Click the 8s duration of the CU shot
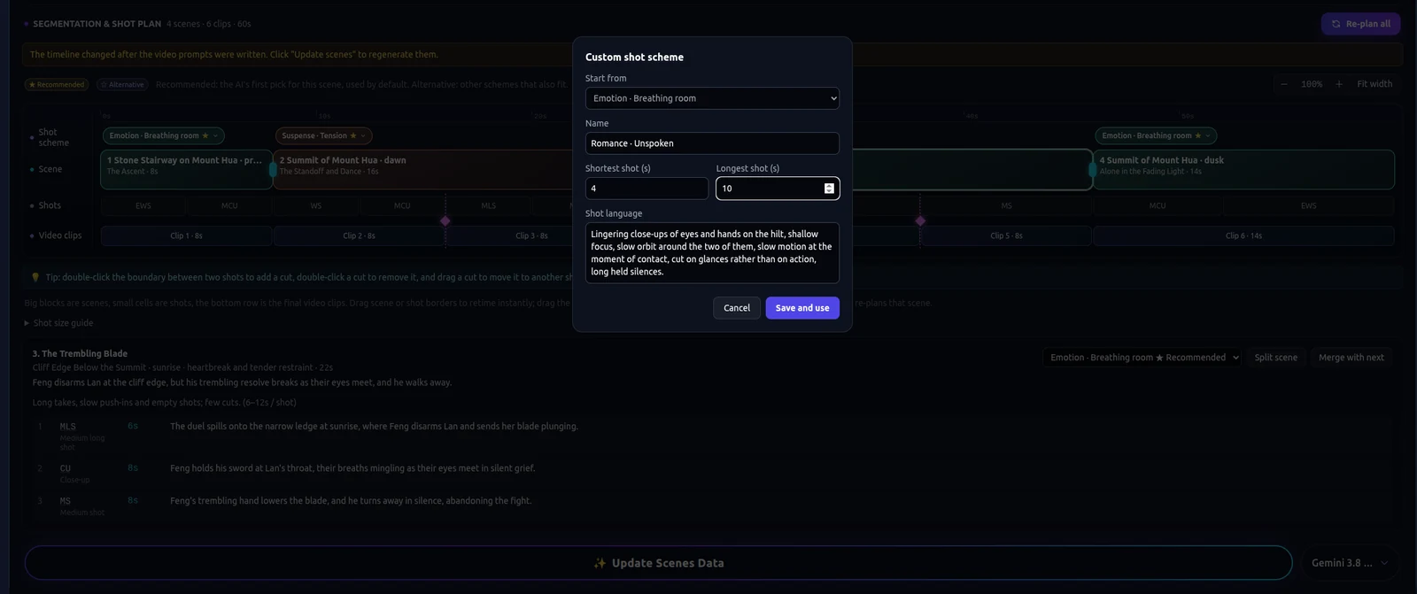The height and width of the screenshot is (594, 1417). pyautogui.click(x=133, y=467)
